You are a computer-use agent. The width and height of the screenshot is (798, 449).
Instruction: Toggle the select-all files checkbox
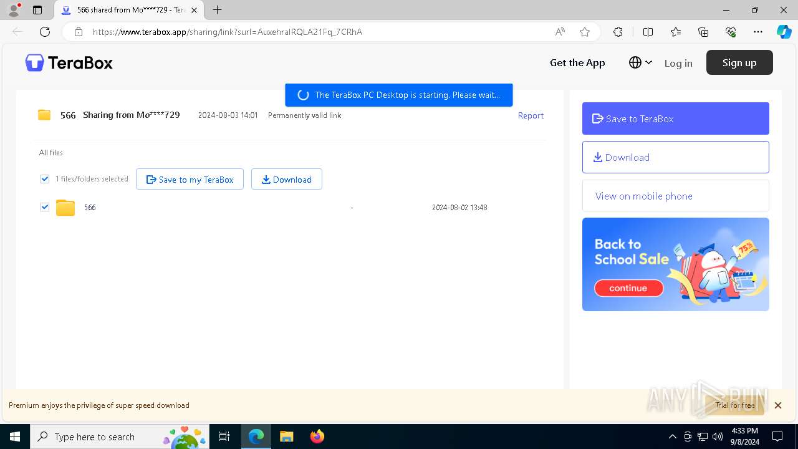[x=45, y=179]
